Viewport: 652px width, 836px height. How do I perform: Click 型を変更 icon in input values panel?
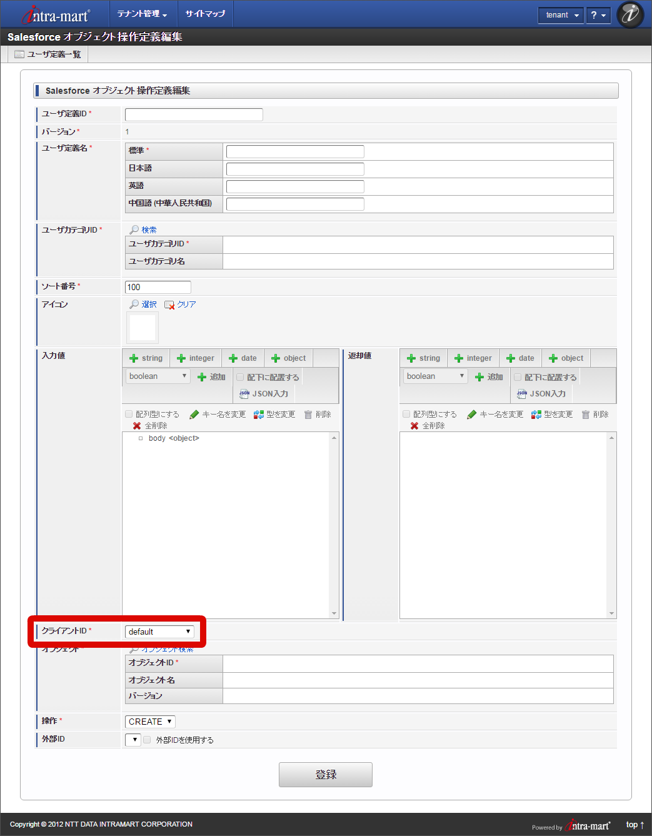point(274,415)
